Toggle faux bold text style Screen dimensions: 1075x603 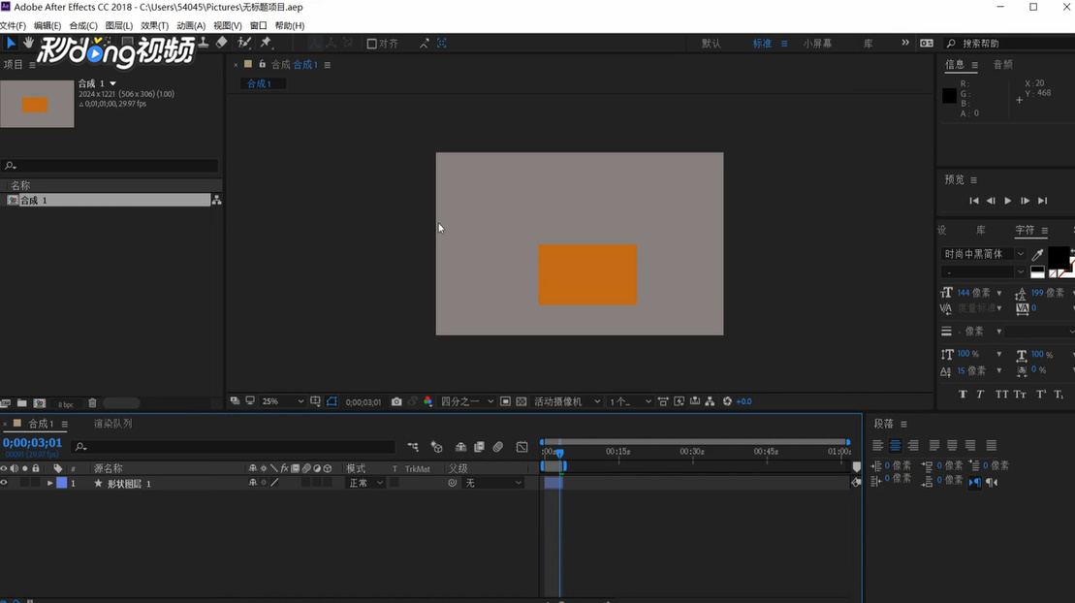coord(963,395)
